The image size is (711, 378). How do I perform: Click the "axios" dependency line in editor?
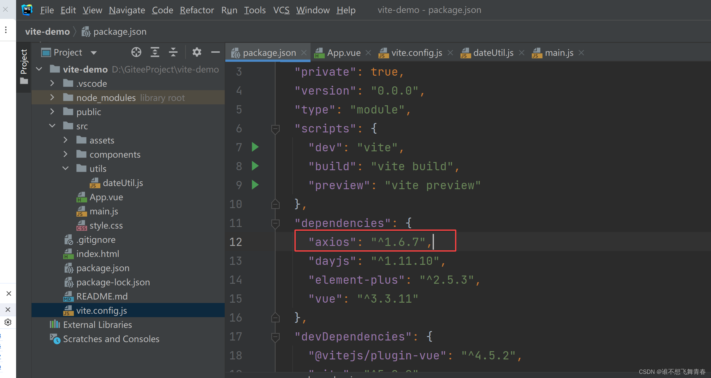point(370,242)
